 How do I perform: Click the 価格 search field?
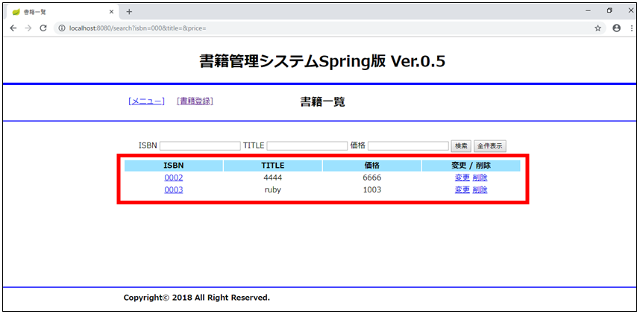click(x=408, y=146)
